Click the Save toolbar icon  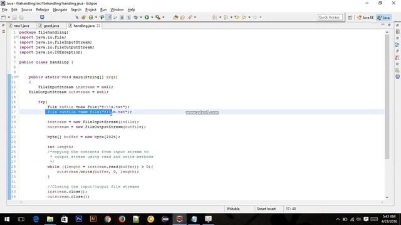click(x=14, y=17)
